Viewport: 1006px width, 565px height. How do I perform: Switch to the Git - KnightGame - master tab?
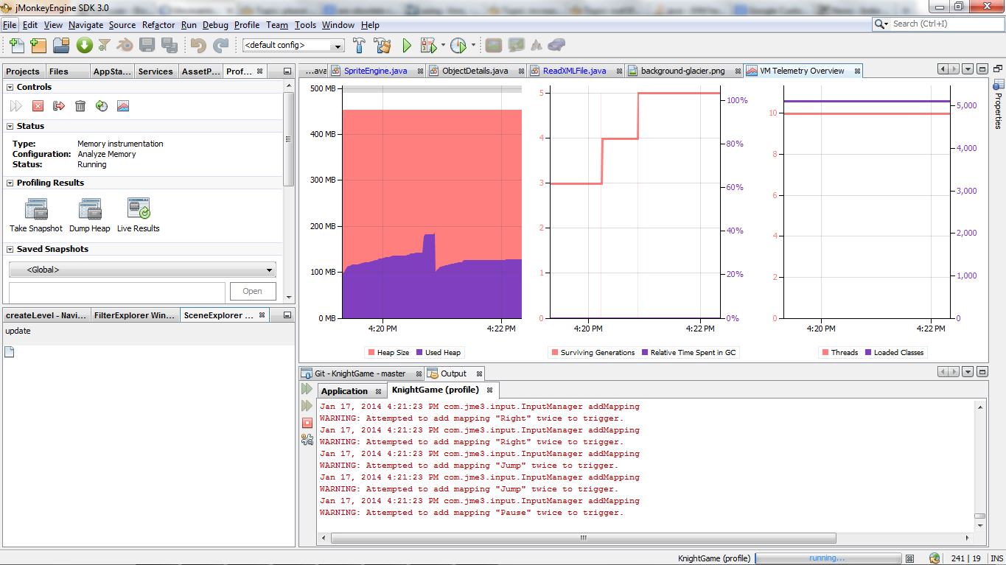point(360,373)
